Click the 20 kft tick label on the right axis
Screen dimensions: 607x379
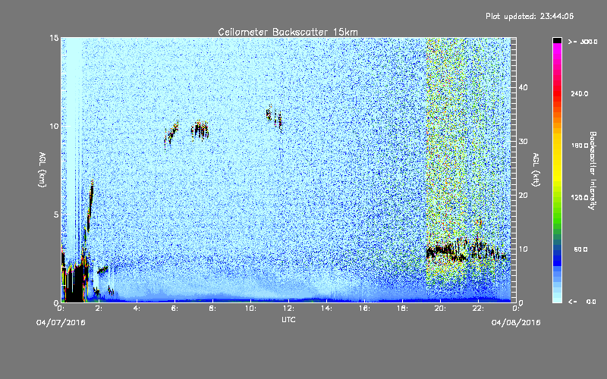[x=523, y=195]
